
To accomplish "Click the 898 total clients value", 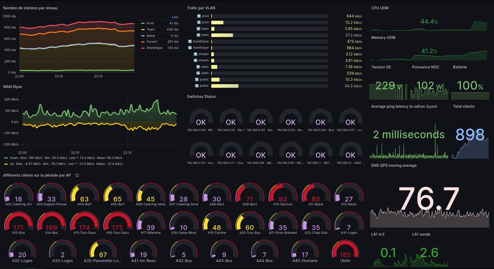I will tap(470, 135).
